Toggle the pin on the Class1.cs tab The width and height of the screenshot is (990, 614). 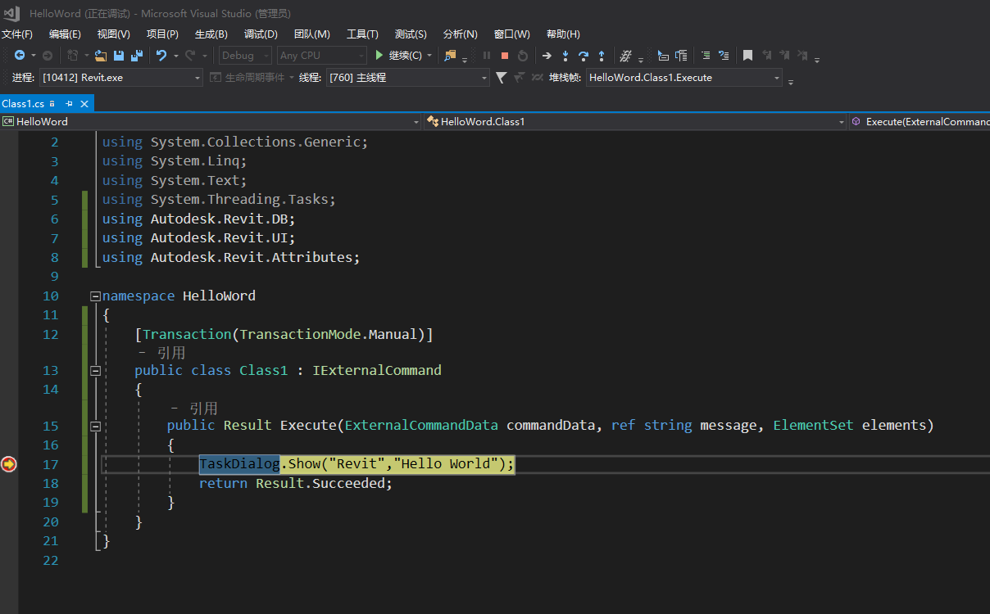70,104
